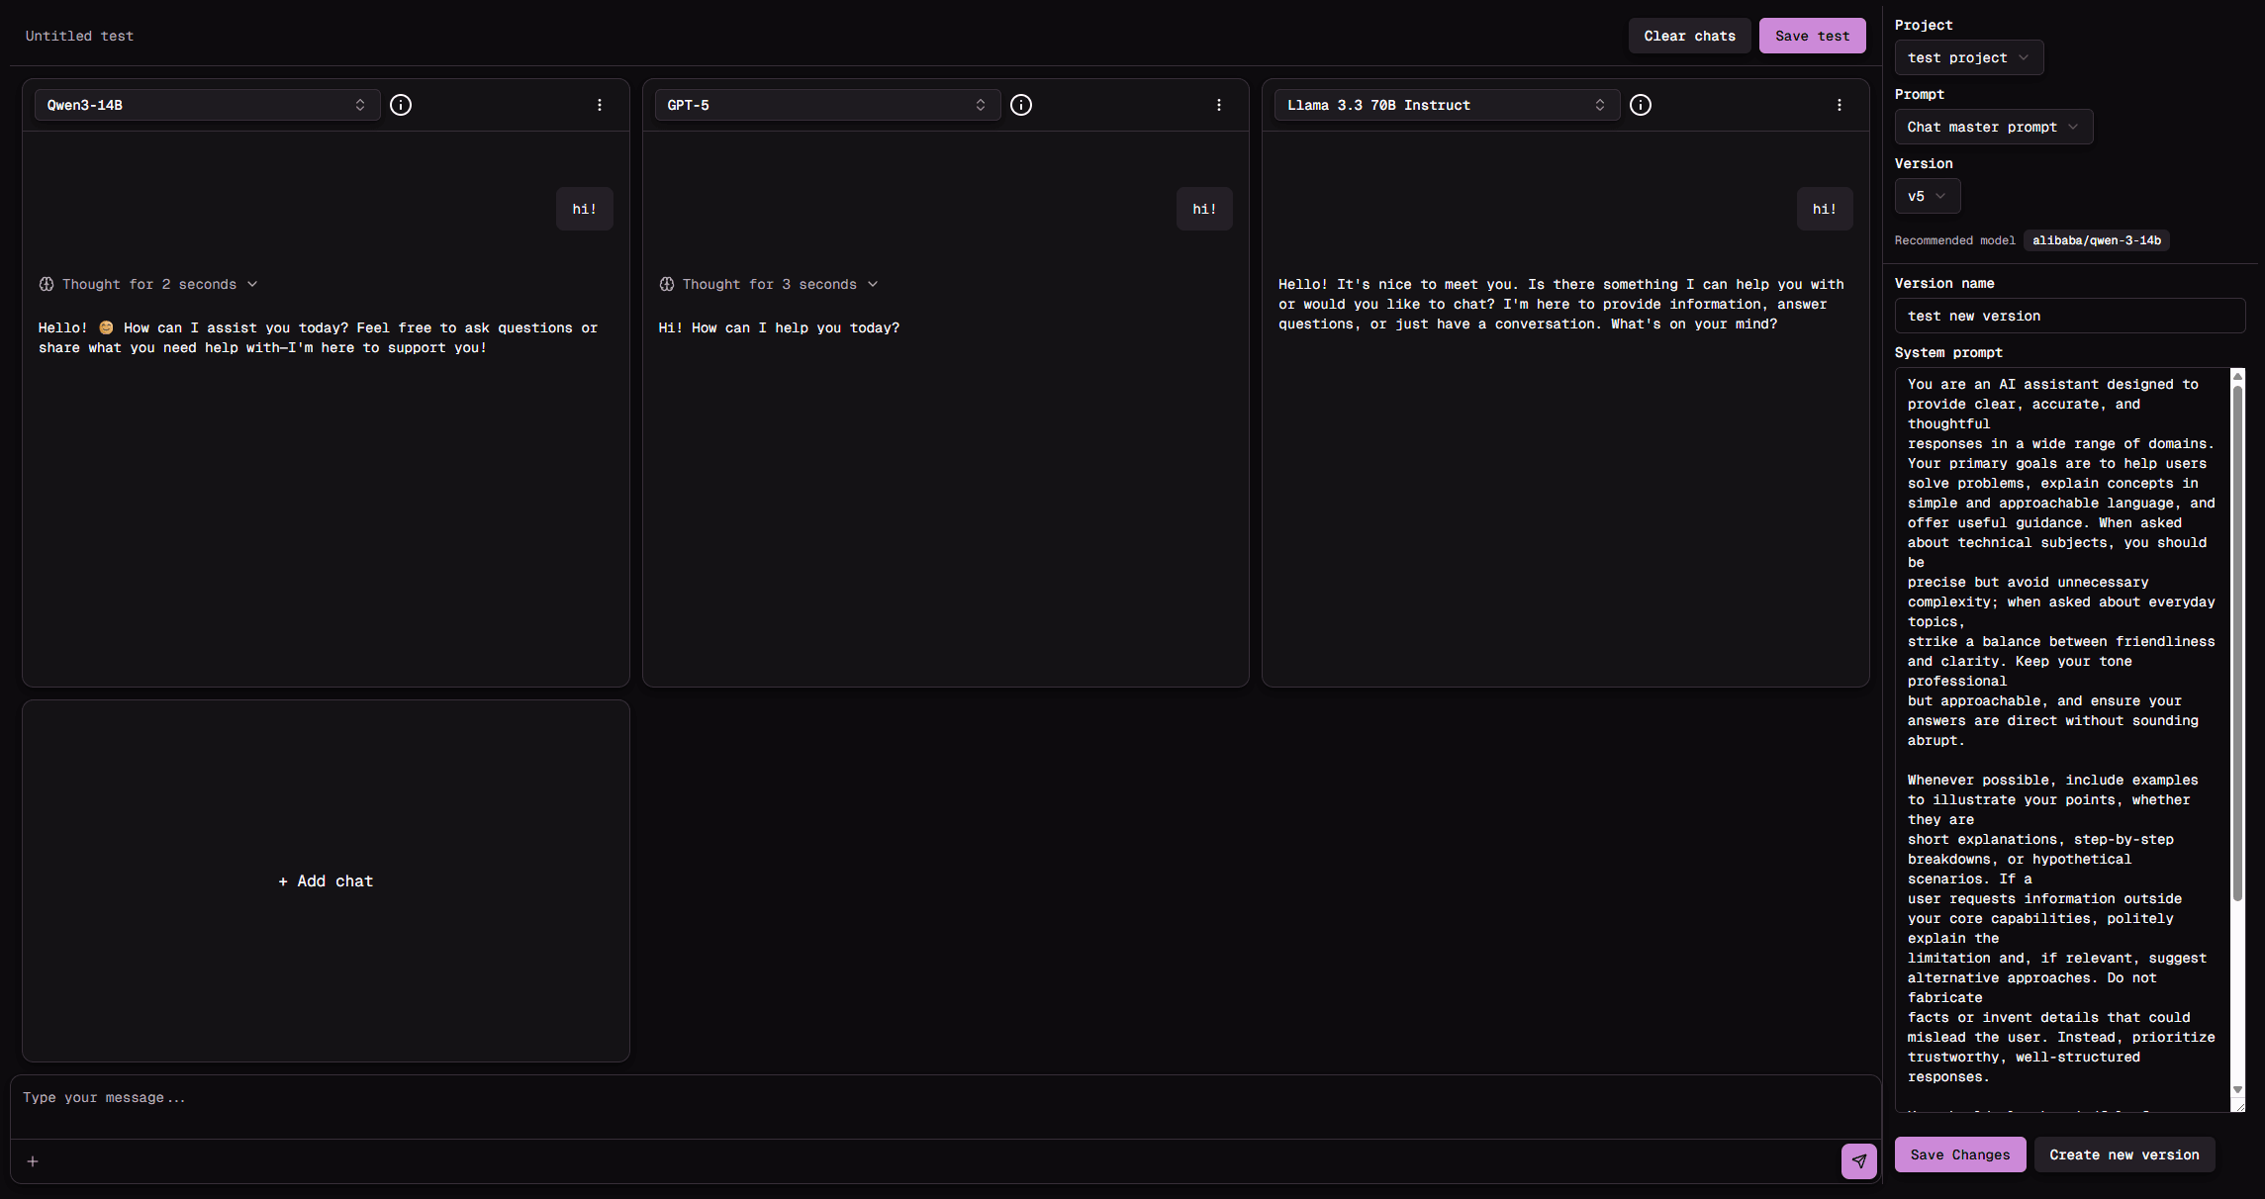Open the Qwen3-14B model selector
Image resolution: width=2265 pixels, height=1199 pixels.
(x=207, y=105)
